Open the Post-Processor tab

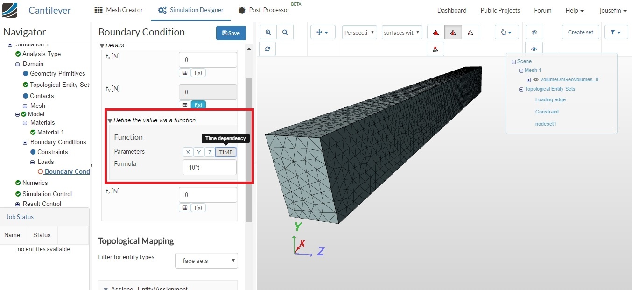(264, 10)
